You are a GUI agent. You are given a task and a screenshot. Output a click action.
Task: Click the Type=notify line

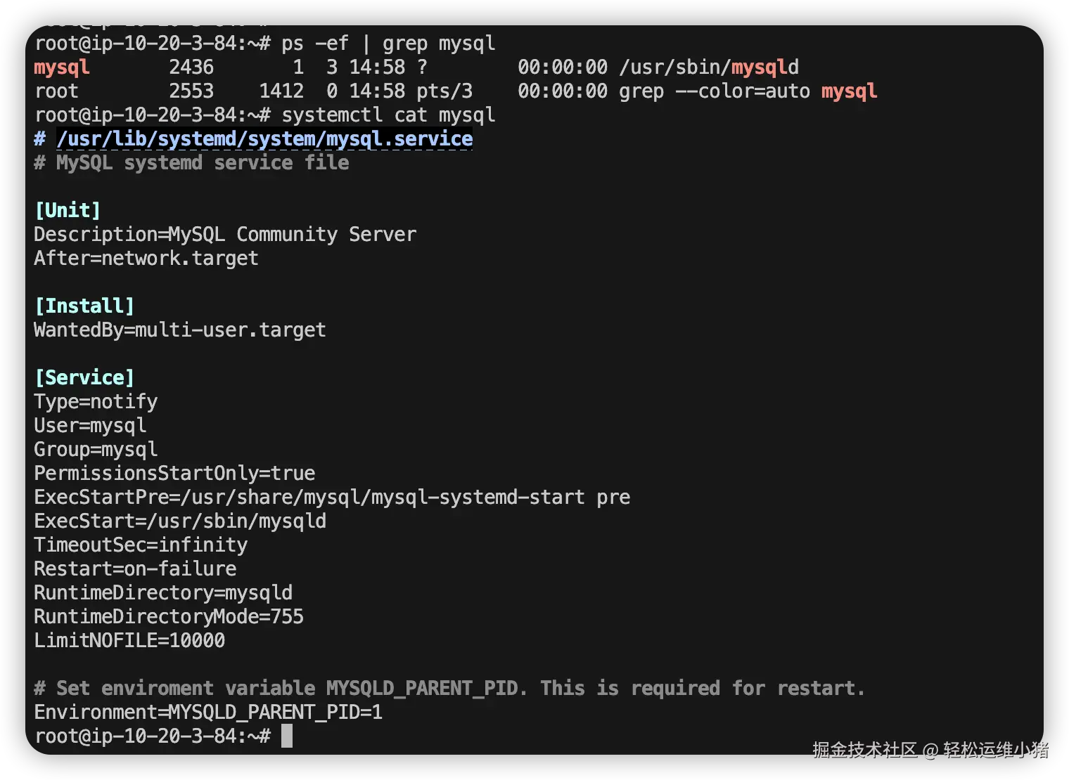click(96, 402)
